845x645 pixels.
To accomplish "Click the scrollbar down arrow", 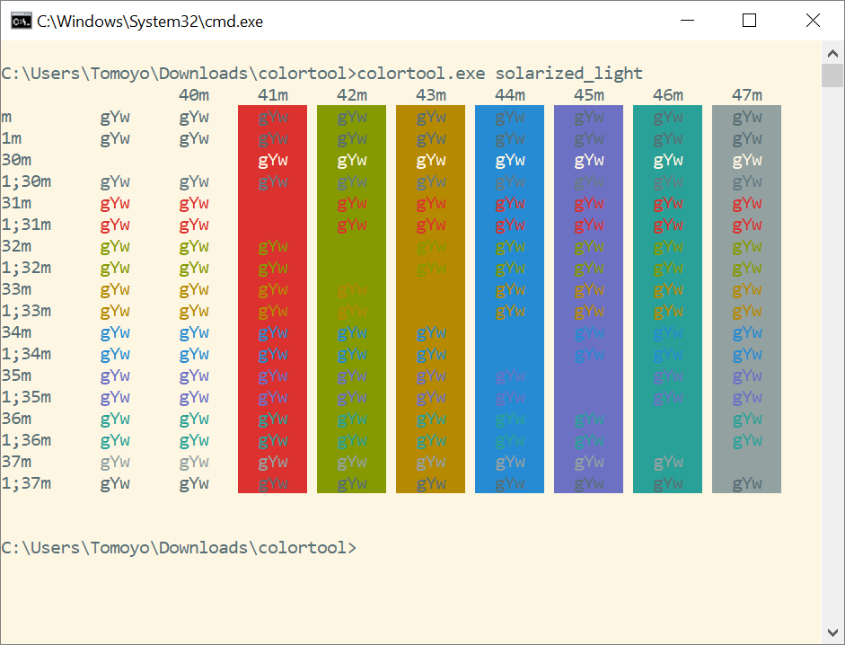I will [x=832, y=632].
